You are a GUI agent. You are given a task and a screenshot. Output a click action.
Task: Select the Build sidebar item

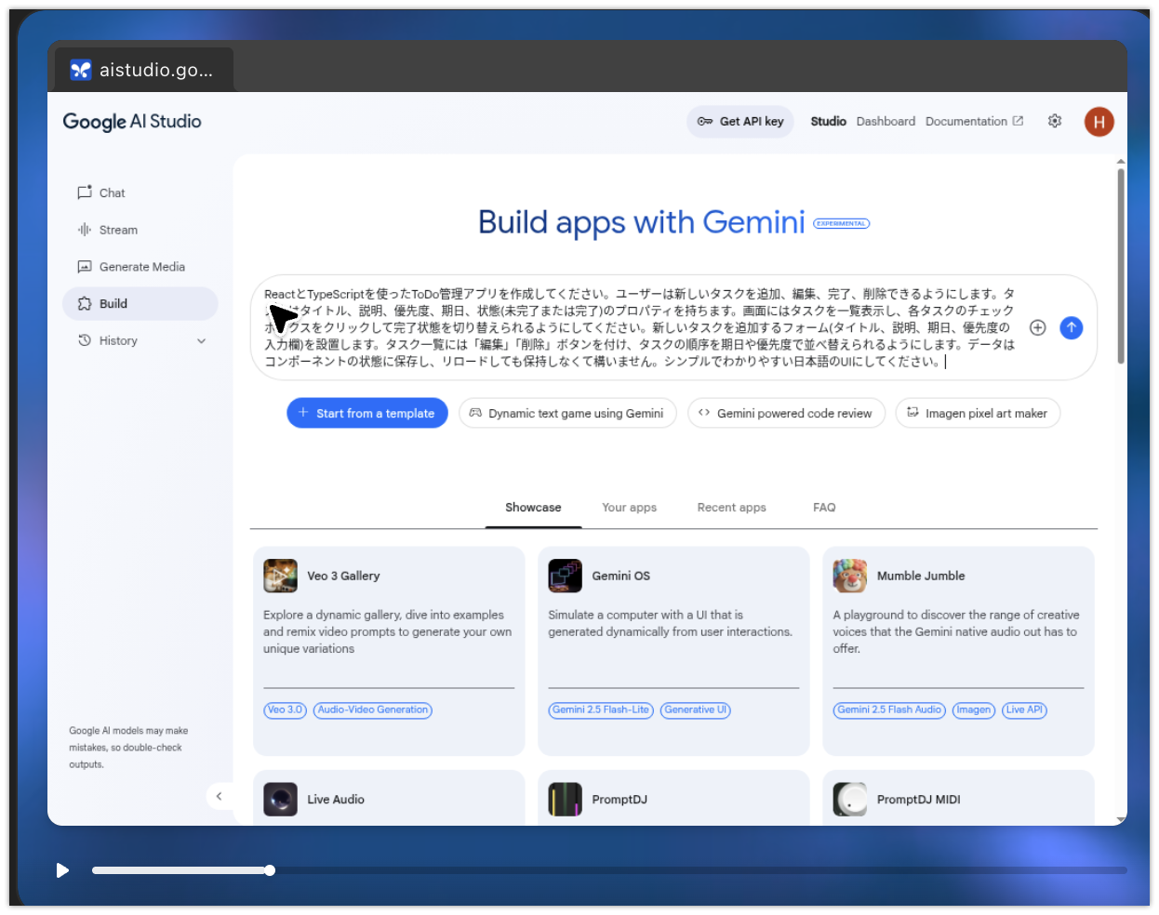coord(140,304)
